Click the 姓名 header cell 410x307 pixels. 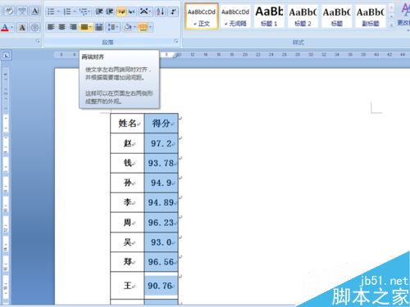[127, 124]
